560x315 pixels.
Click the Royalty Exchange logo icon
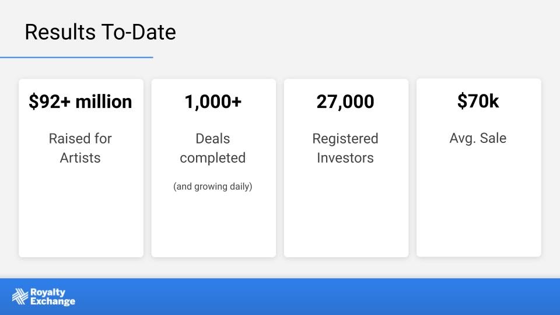tap(20, 296)
